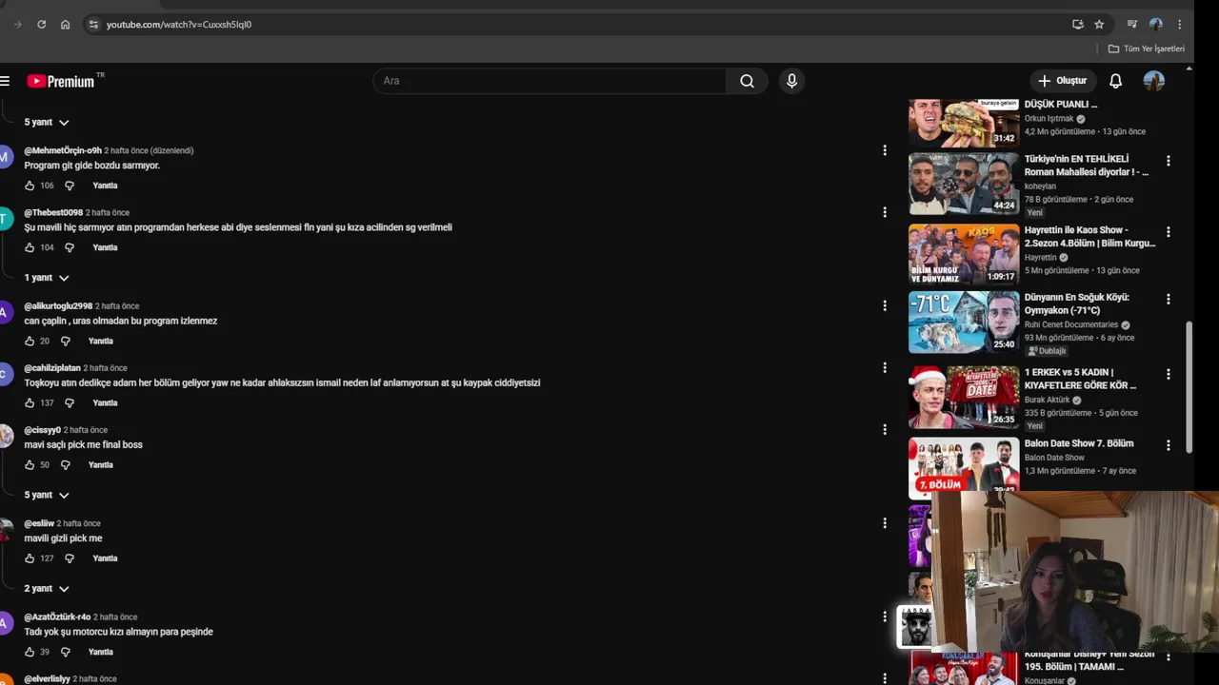Reply to MehmetOrçin-o9h with Yanıtla

pos(105,186)
